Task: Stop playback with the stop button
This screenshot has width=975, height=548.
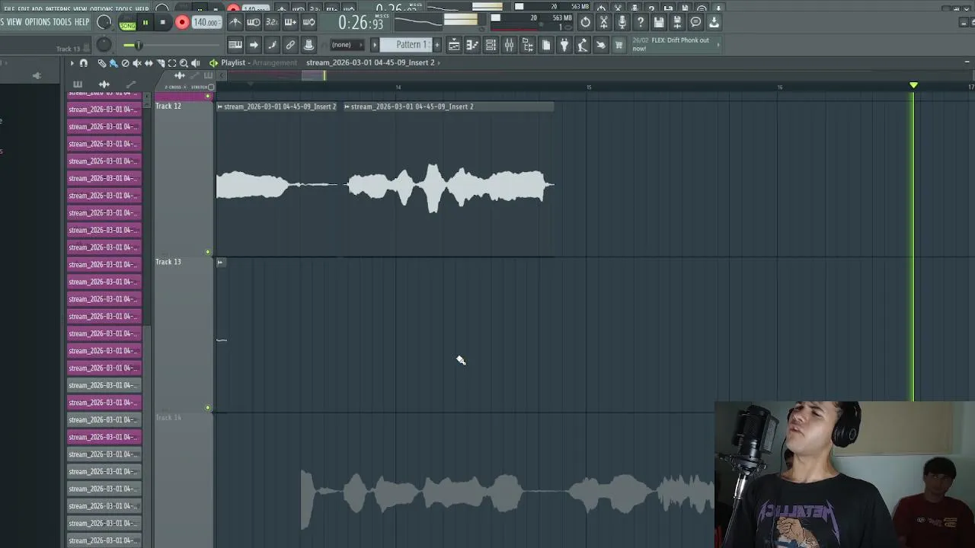Action: [162, 23]
